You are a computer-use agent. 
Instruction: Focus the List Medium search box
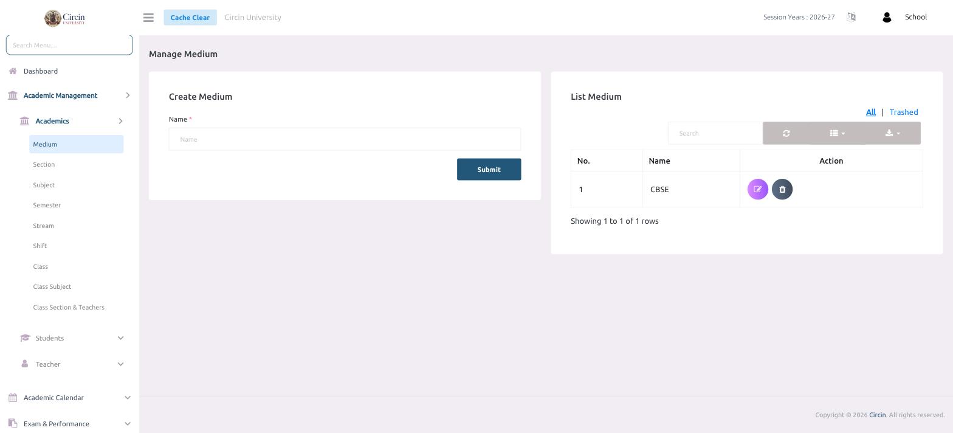point(715,133)
